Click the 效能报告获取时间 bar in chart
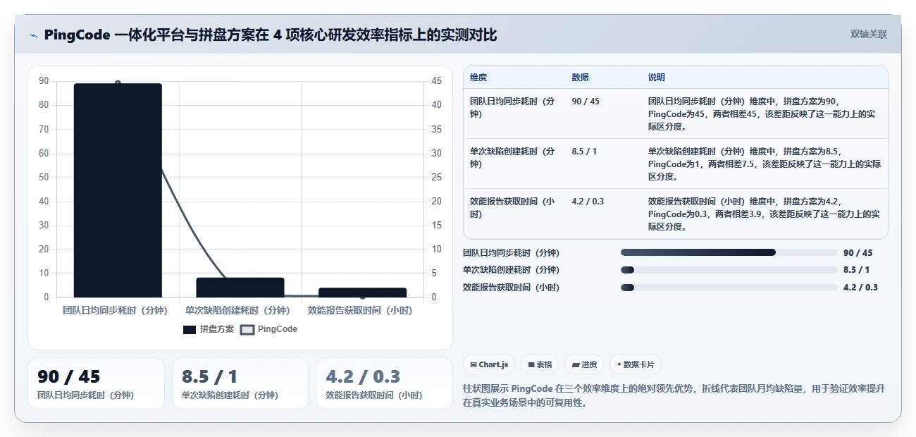The image size is (916, 437). (x=363, y=293)
